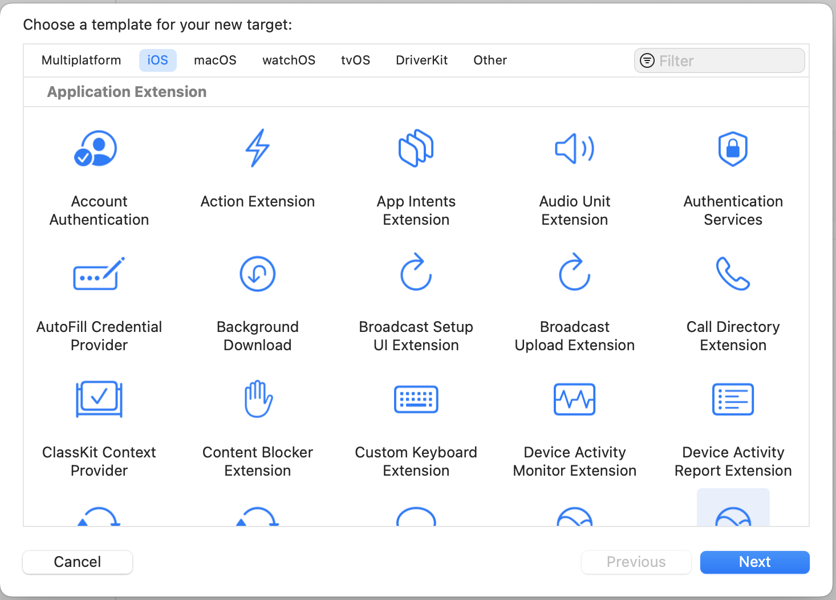Focus the Filter text field
Viewport: 836px width, 600px height.
[720, 60]
